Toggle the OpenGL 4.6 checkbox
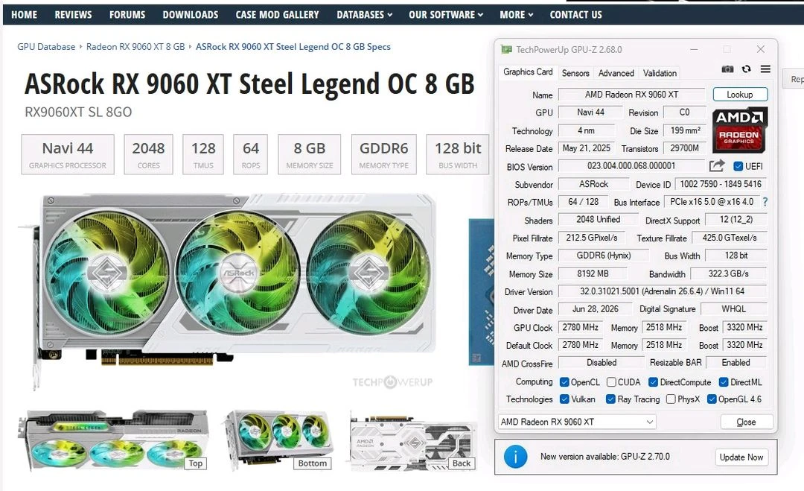The width and height of the screenshot is (804, 491). click(x=712, y=399)
